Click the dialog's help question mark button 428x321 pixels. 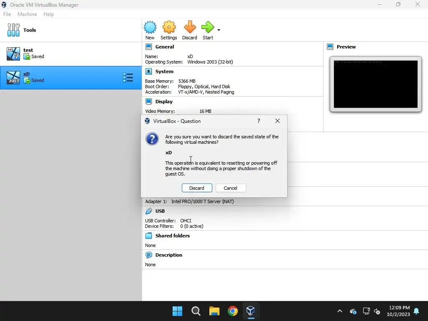[x=259, y=121]
